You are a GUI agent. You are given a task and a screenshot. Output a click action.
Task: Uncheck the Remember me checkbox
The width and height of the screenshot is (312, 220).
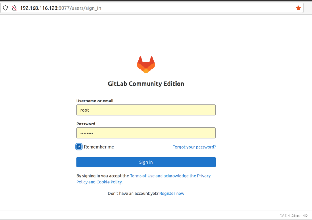click(x=79, y=147)
